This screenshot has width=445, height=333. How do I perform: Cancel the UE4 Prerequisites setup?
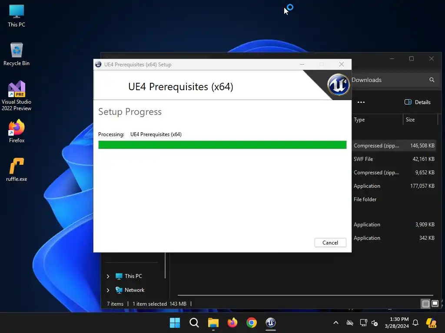330,243
